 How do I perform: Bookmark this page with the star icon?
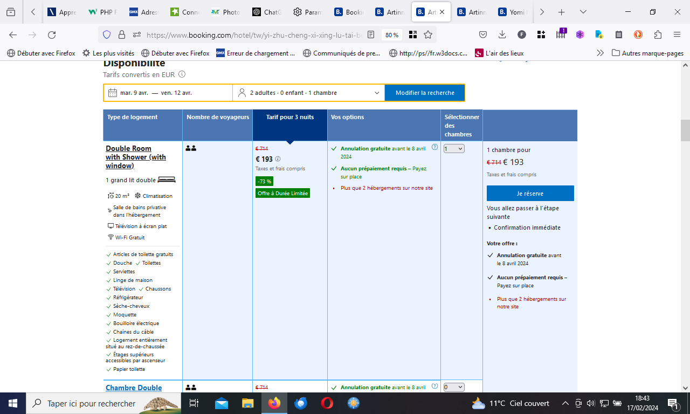(428, 34)
